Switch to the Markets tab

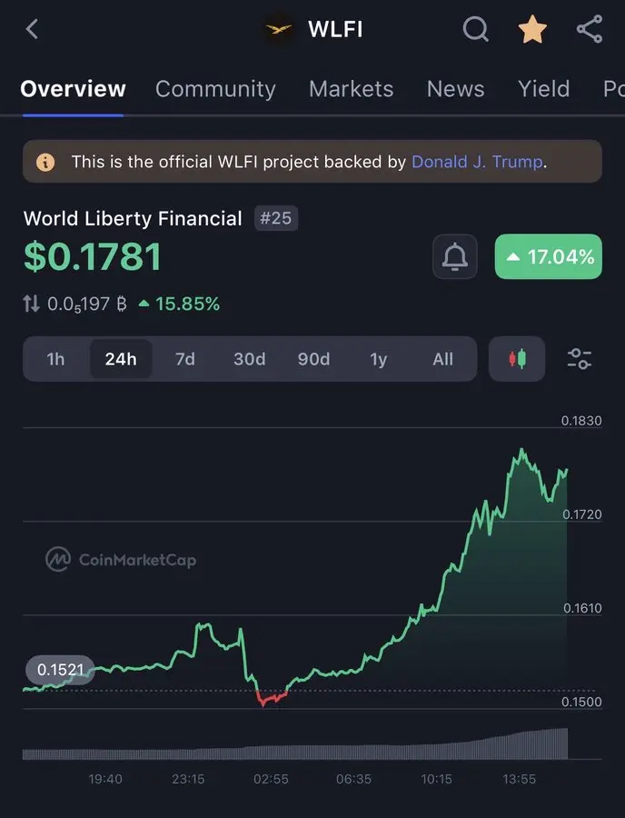pos(351,89)
